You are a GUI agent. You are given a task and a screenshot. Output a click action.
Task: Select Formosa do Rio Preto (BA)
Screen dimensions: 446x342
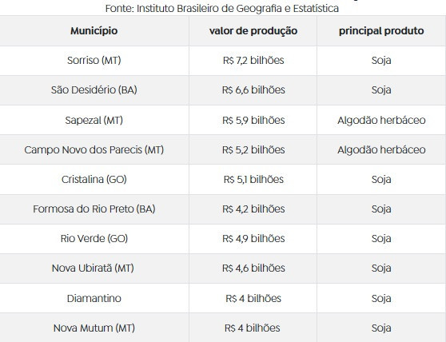pyautogui.click(x=94, y=209)
